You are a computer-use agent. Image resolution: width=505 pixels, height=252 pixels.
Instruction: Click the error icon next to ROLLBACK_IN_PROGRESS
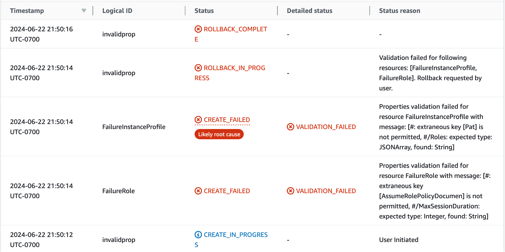pyautogui.click(x=198, y=68)
